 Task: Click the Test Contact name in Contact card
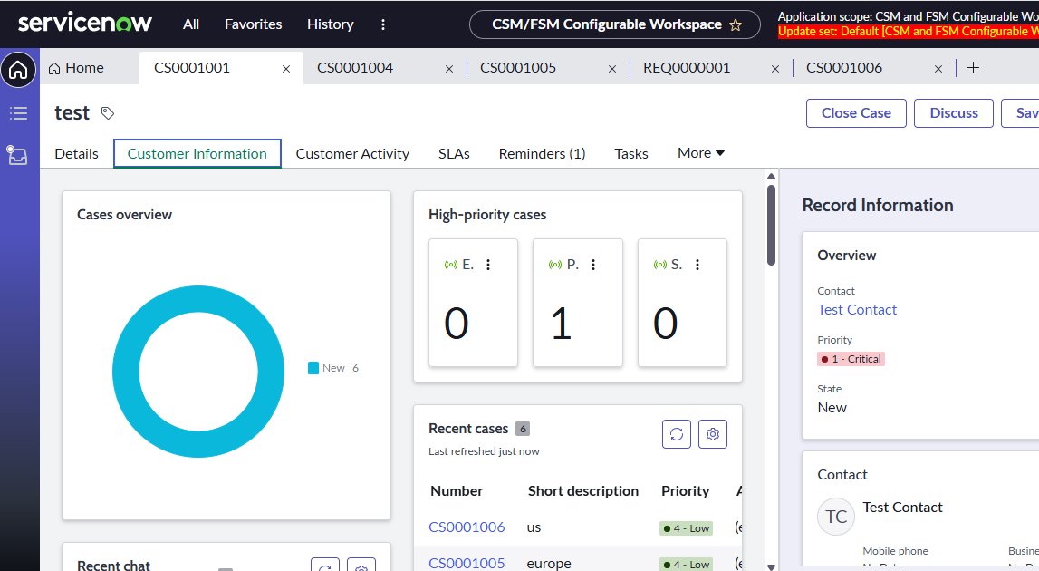click(x=902, y=508)
